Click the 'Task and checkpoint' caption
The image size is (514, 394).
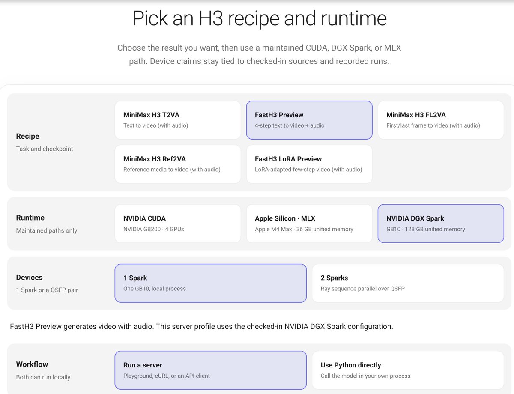coord(45,149)
